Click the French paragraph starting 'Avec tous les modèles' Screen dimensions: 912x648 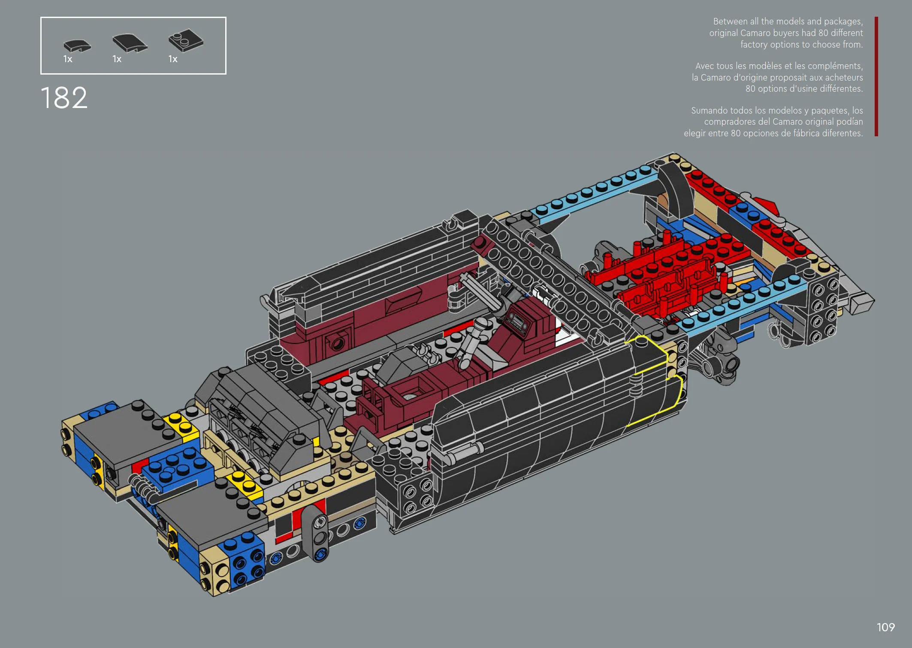coord(777,77)
